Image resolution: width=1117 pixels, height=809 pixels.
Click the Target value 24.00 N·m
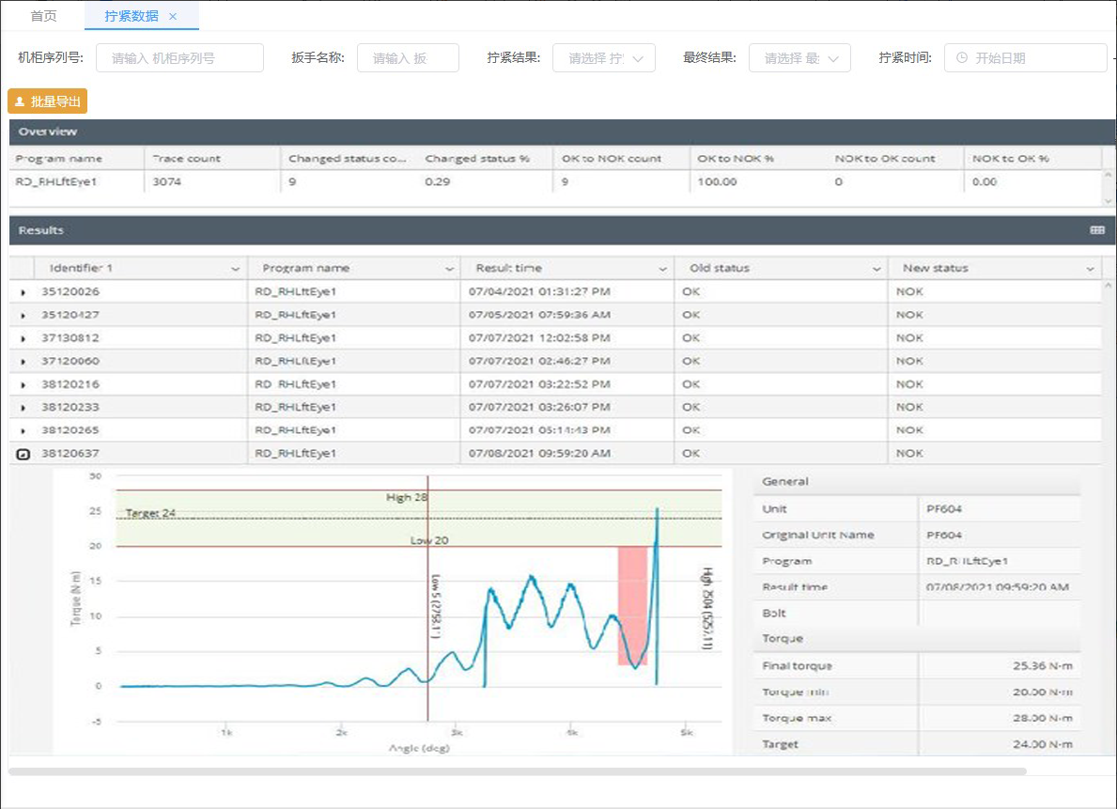pos(1042,744)
